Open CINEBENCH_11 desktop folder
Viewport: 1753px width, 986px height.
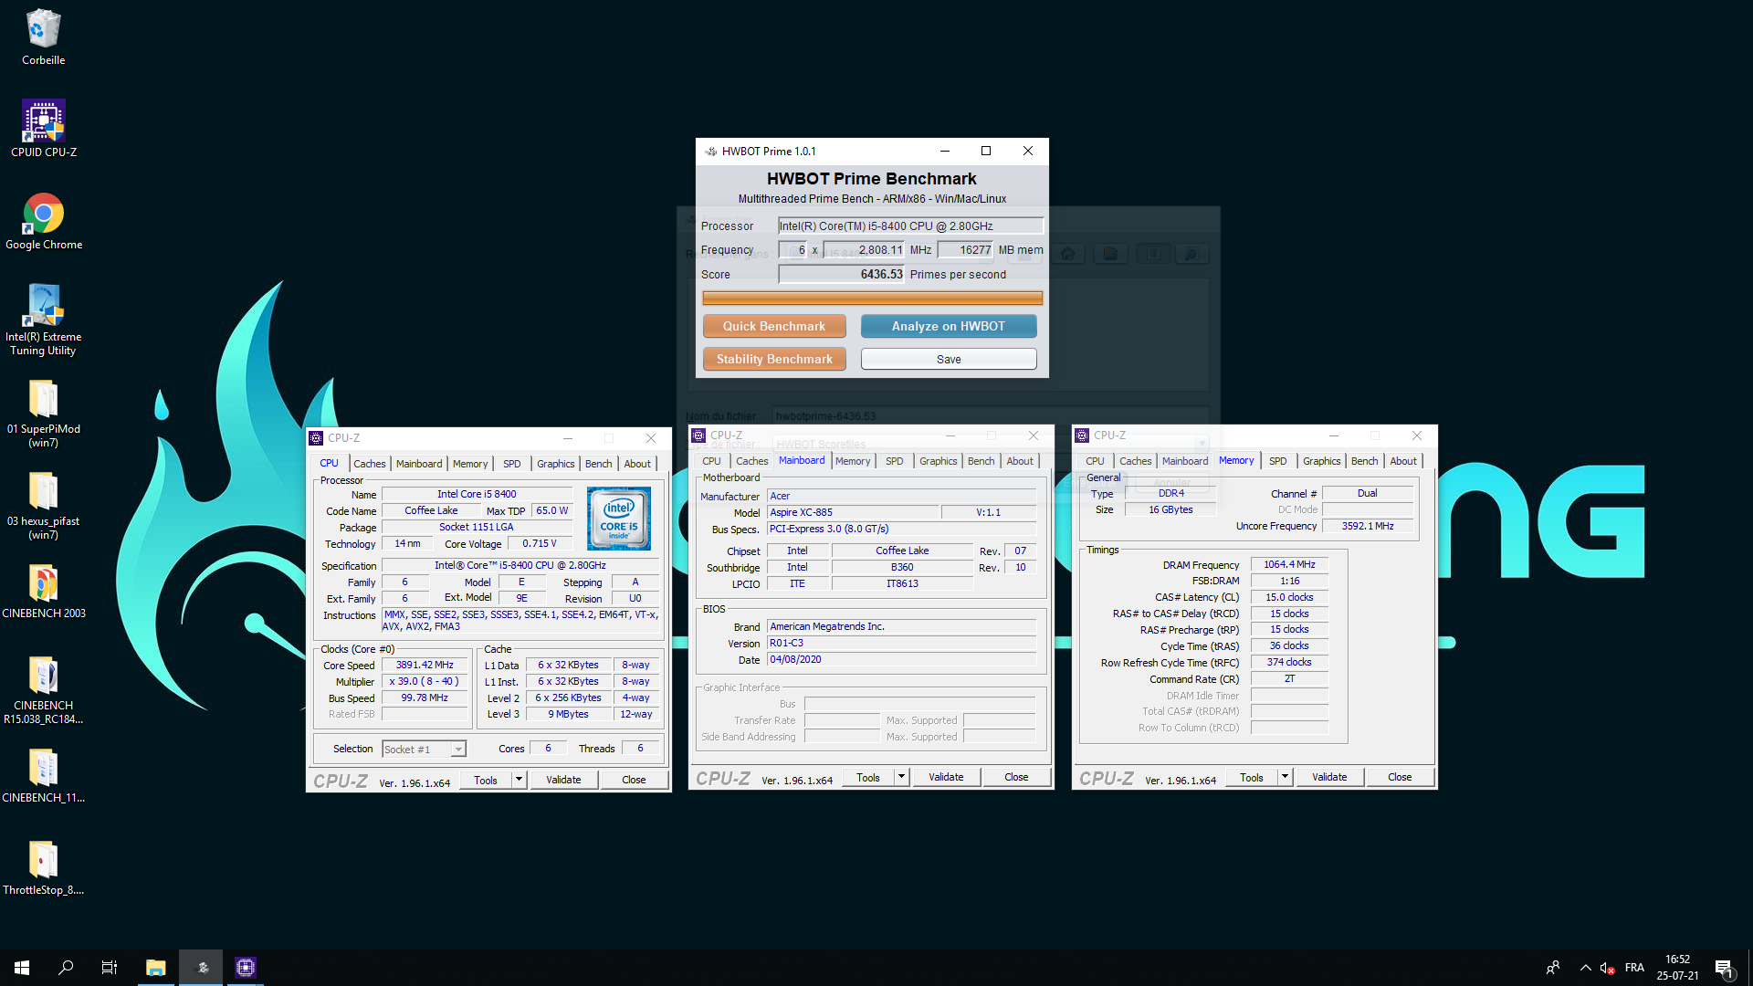click(43, 776)
